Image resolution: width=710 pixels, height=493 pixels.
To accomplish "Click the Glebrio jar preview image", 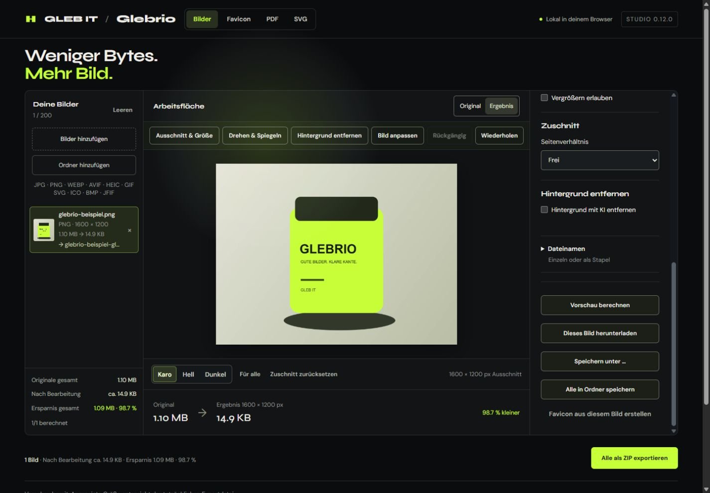I will tap(336, 254).
